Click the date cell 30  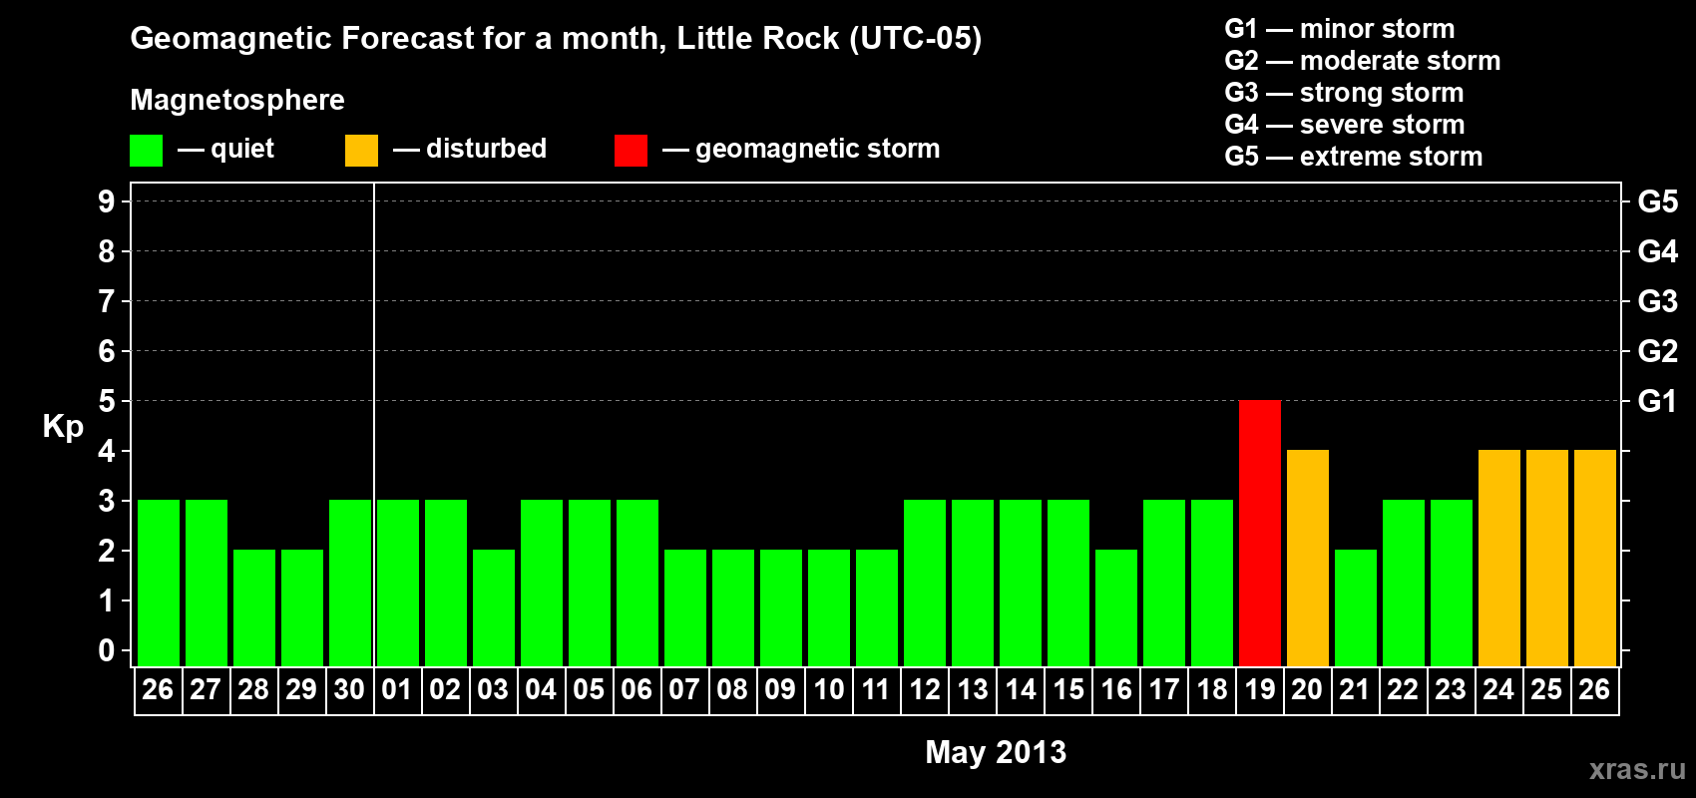tap(350, 690)
